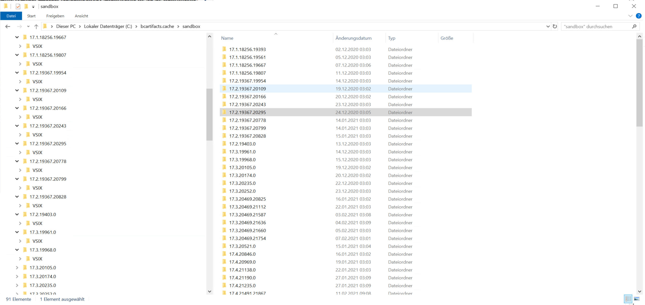The image size is (645, 305).
Task: Open Dieser PC from the breadcrumb
Action: pos(66,26)
